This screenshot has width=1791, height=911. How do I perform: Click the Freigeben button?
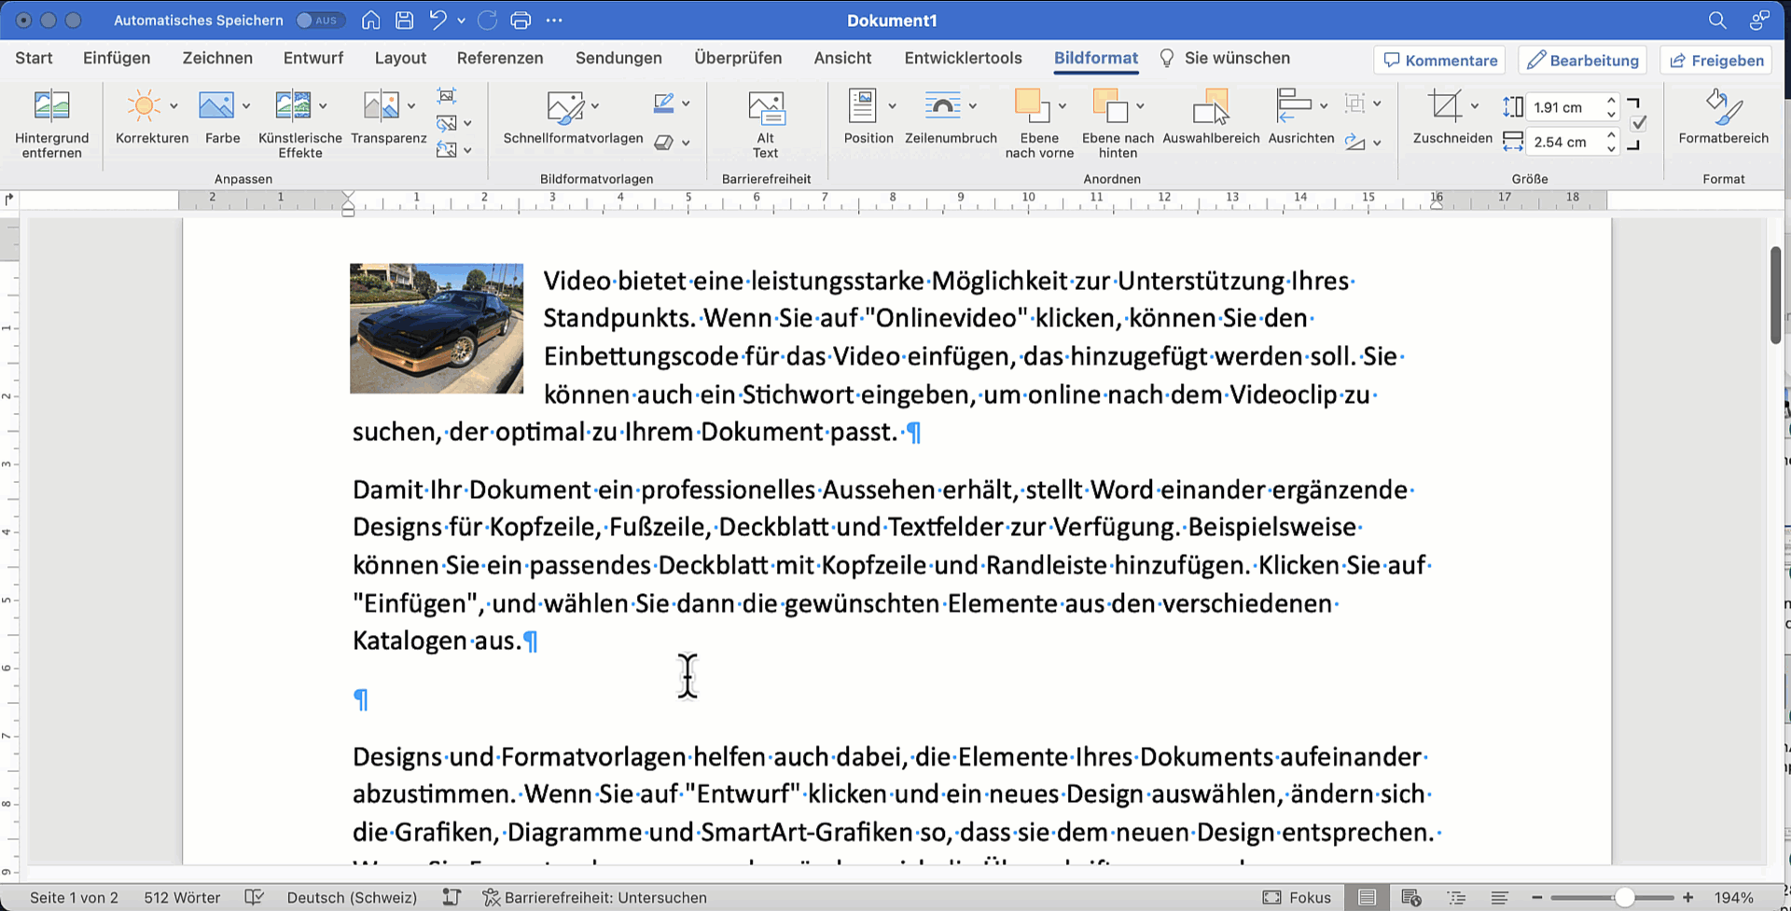tap(1716, 61)
